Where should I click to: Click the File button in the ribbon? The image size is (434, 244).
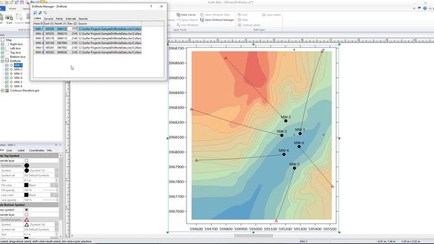pyautogui.click(x=2, y=9)
